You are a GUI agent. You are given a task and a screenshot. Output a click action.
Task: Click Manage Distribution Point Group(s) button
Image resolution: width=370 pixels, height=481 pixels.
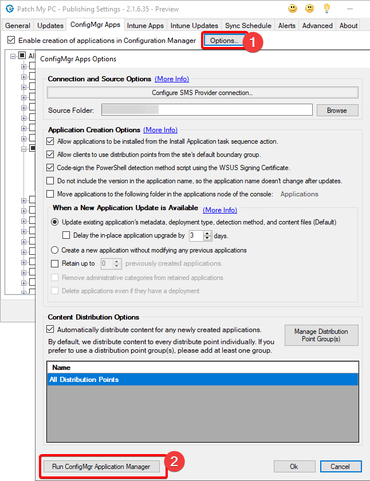coord(321,335)
